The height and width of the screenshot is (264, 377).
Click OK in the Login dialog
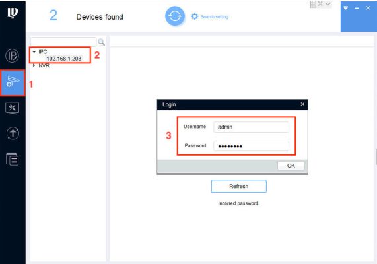[291, 166]
